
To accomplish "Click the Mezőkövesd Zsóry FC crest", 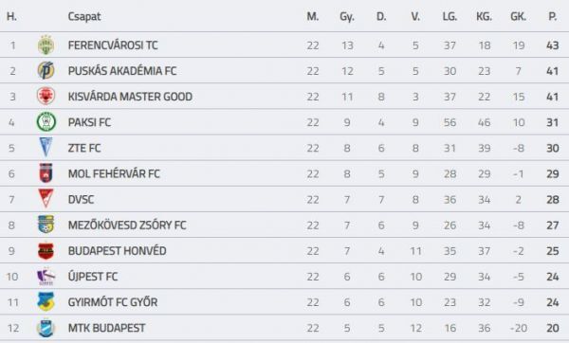I will click(x=46, y=225).
